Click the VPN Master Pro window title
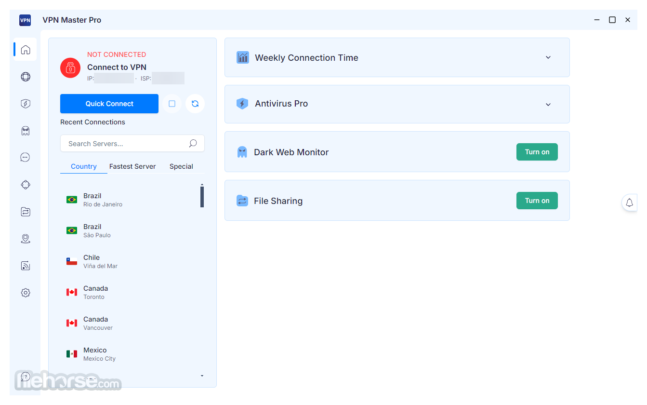647x405 pixels. 72,20
